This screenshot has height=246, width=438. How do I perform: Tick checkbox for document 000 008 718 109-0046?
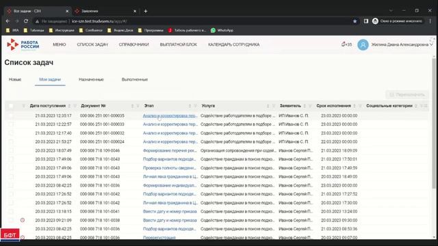click(x=11, y=150)
